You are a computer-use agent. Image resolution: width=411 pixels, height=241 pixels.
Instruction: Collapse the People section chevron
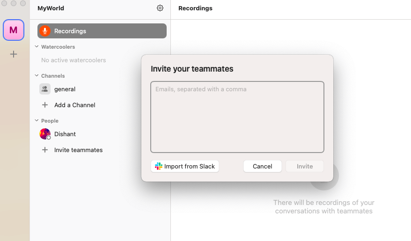37,121
